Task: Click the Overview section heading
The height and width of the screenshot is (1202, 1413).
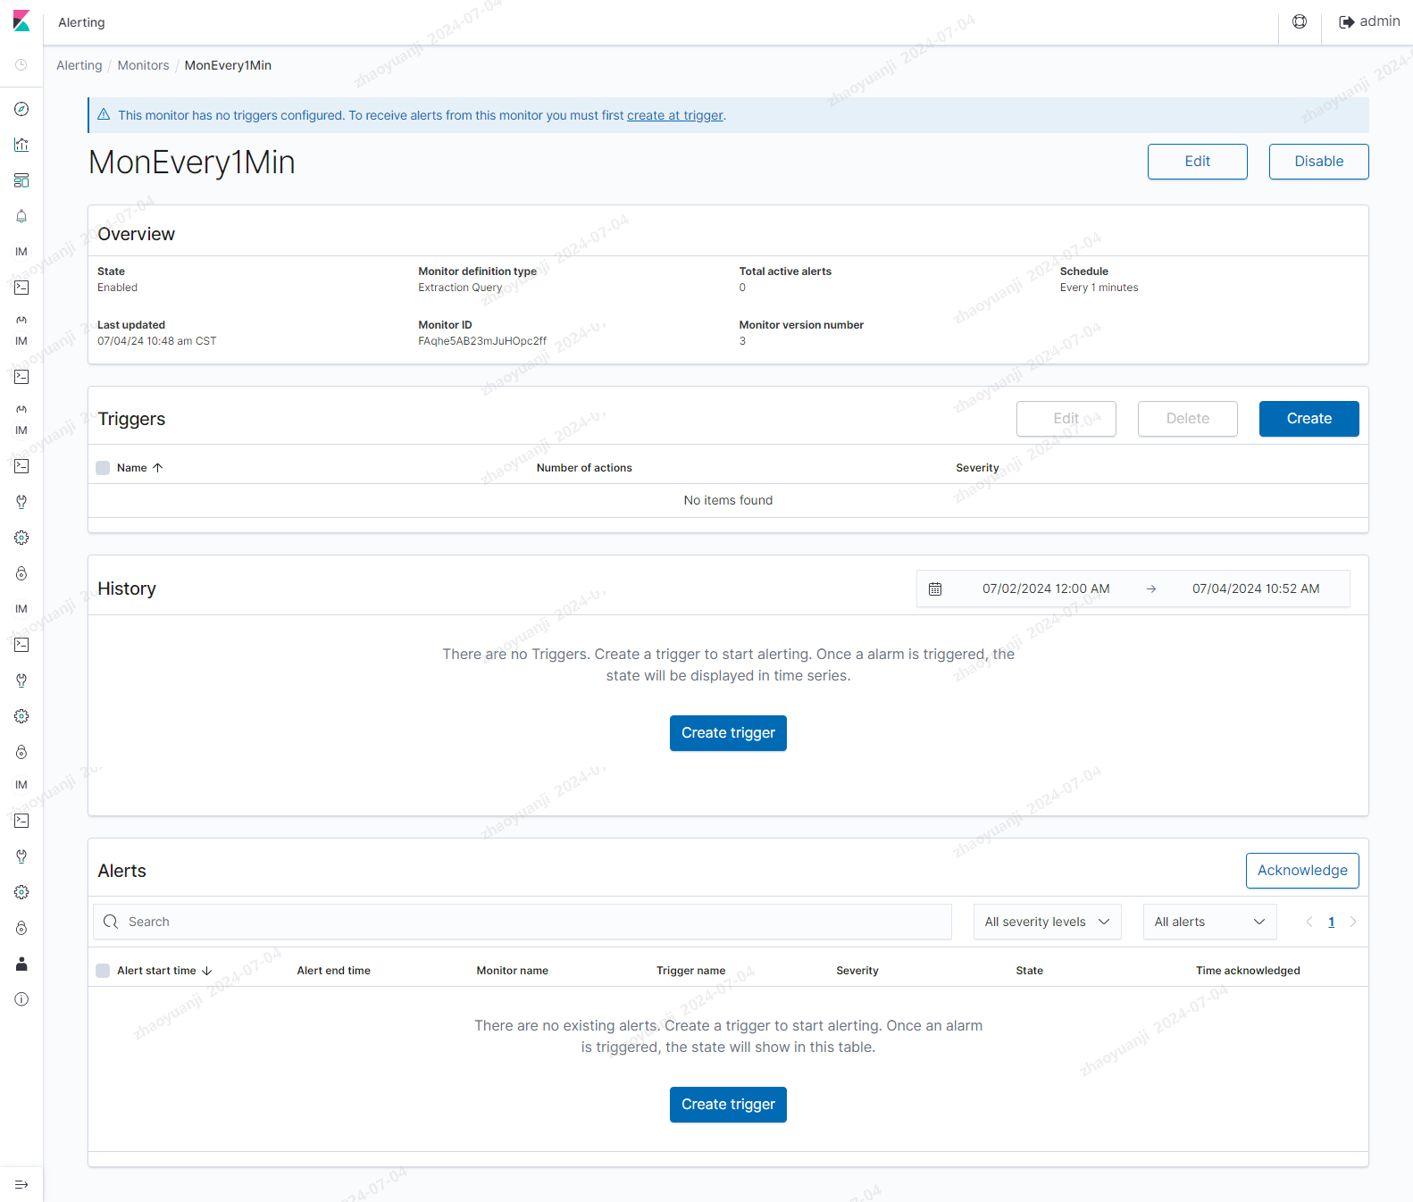Action: [x=137, y=234]
